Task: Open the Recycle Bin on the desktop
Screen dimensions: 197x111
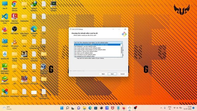Action: coord(5,55)
